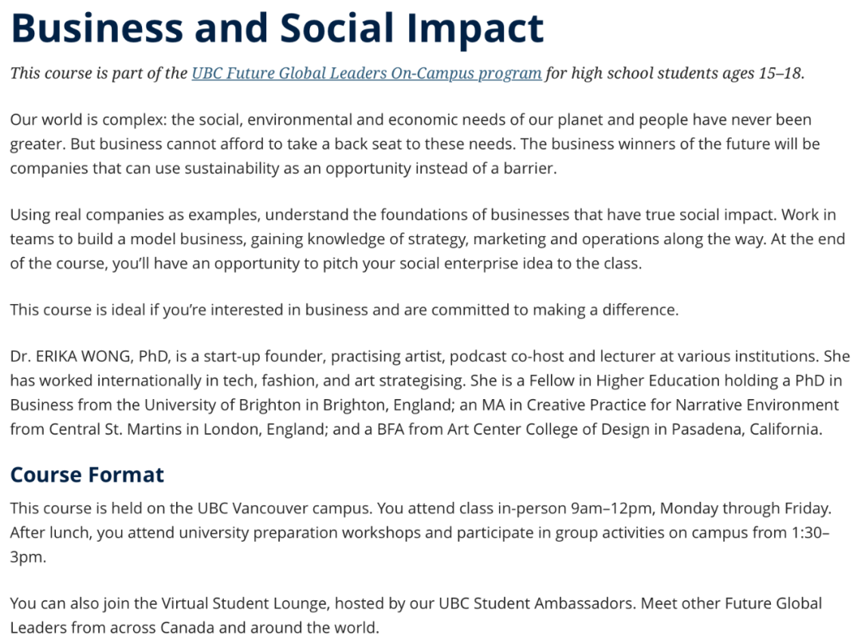Click the Course Format heading

[87, 474]
